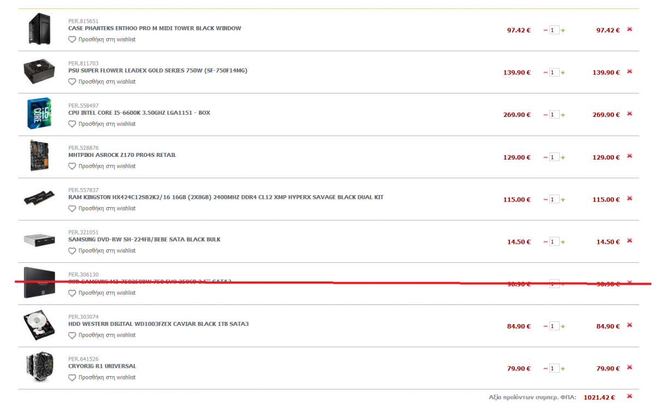Viewport: 656px width, 405px height.
Task: Open the ASRock Z170 motherboard thumbnail
Action: click(39, 156)
